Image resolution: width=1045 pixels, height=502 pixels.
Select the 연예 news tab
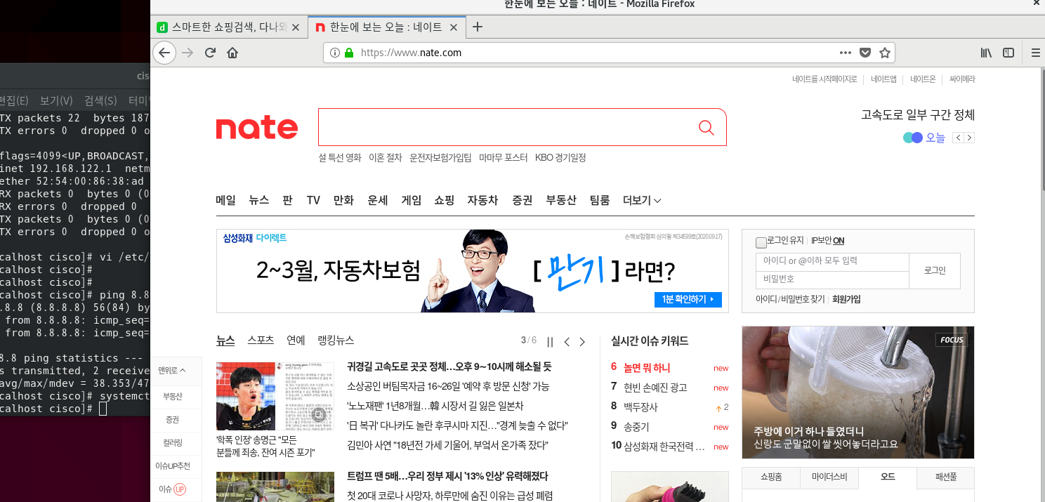(x=296, y=341)
